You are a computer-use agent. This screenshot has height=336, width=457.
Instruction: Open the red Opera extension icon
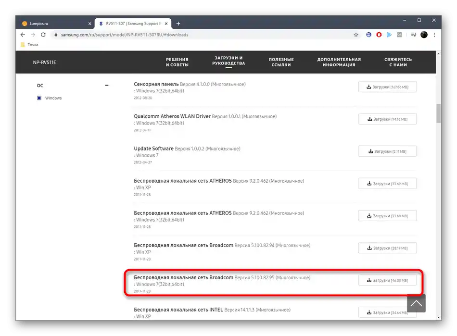pos(379,35)
